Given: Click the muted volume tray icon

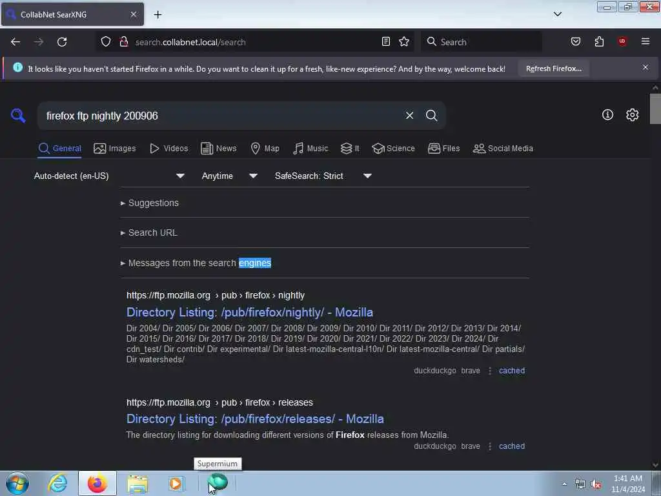Looking at the screenshot, I should tap(596, 484).
